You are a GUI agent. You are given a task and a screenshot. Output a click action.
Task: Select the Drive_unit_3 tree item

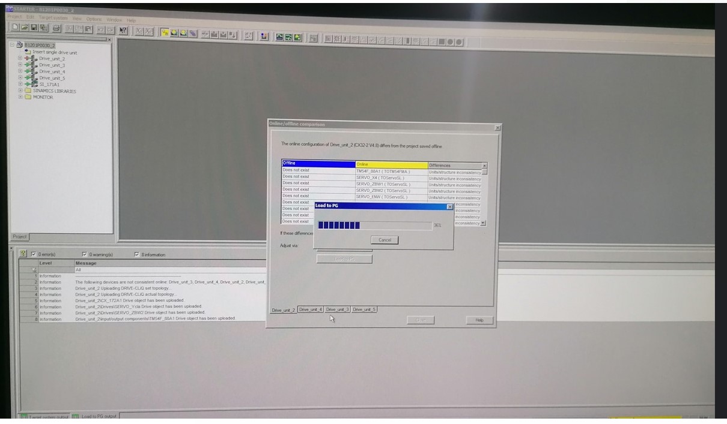point(52,65)
